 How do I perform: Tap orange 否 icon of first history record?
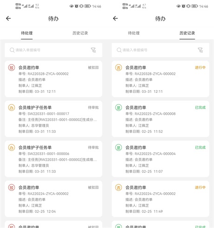click(119, 67)
